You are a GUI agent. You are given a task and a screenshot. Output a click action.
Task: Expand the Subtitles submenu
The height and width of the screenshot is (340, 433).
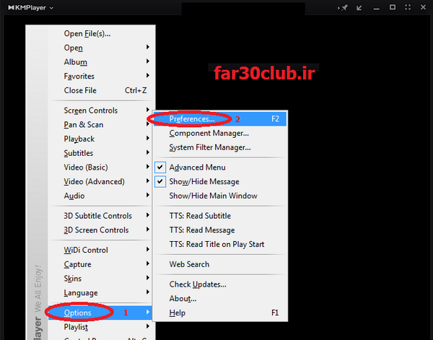(101, 153)
